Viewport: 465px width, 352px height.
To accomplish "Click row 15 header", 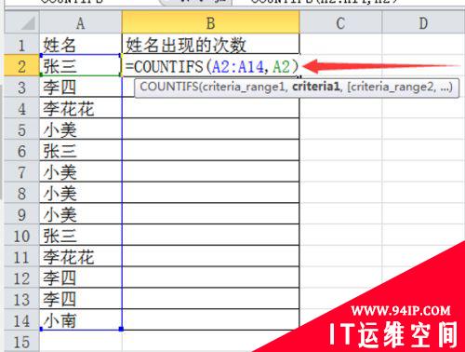I will pyautogui.click(x=21, y=342).
